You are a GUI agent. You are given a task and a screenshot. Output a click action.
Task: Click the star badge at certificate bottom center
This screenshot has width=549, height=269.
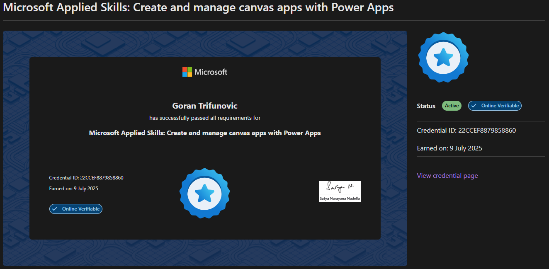point(204,193)
